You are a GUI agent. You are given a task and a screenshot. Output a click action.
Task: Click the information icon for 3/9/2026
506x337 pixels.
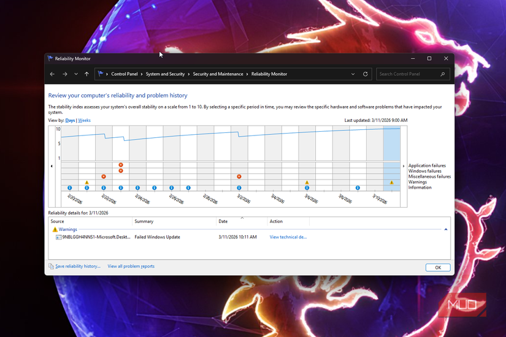coord(358,187)
